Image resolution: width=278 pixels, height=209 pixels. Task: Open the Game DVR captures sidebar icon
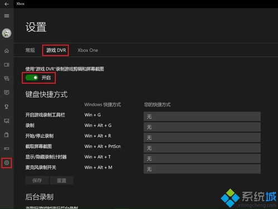click(x=7, y=121)
